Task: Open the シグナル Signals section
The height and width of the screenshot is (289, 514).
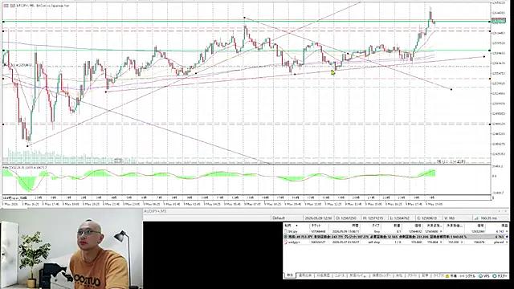Action: pos(468,276)
